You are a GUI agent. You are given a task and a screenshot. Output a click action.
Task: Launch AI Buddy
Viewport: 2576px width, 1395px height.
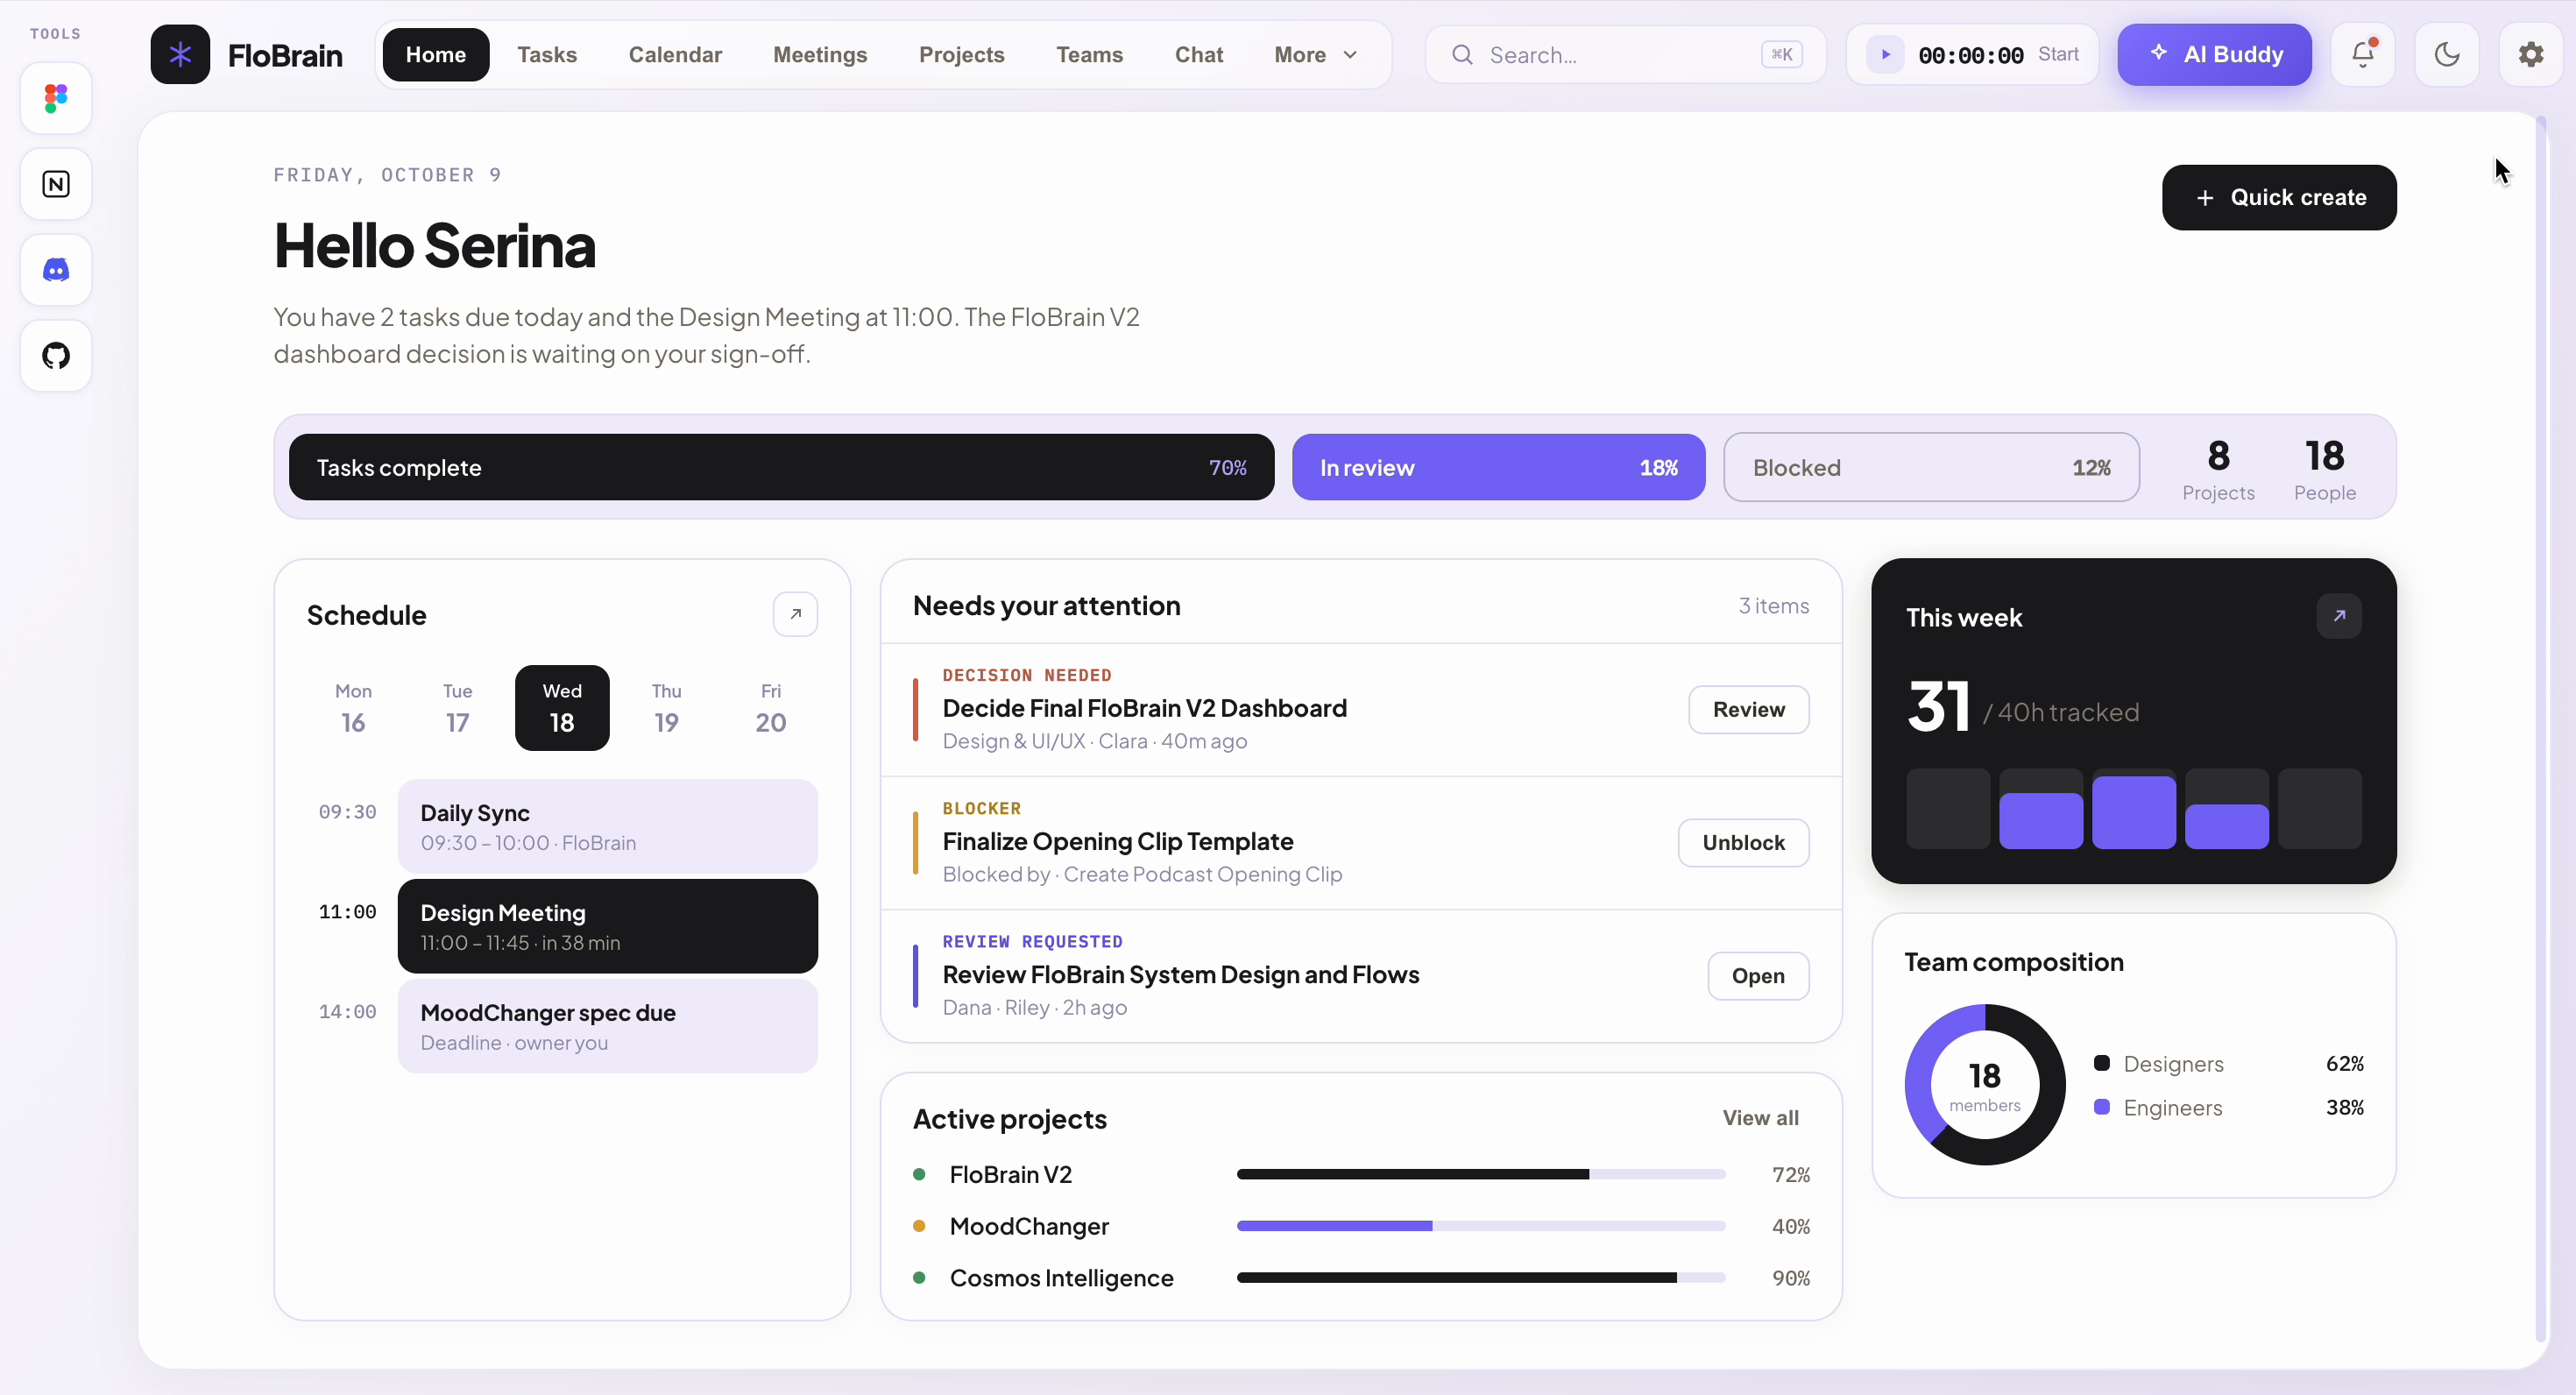[2214, 54]
